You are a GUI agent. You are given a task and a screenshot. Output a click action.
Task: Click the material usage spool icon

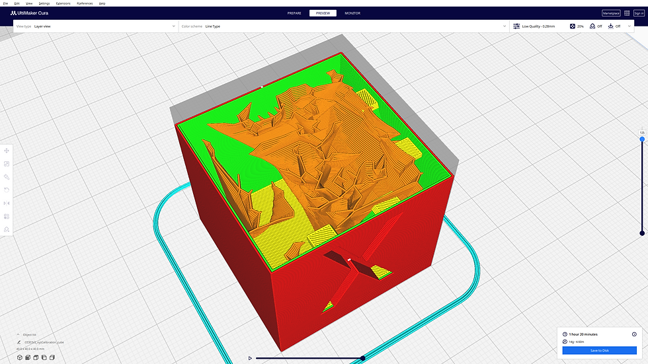[565, 342]
